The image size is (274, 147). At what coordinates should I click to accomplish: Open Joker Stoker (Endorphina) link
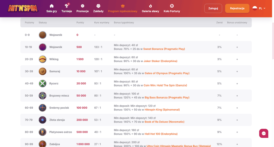click(x=161, y=61)
